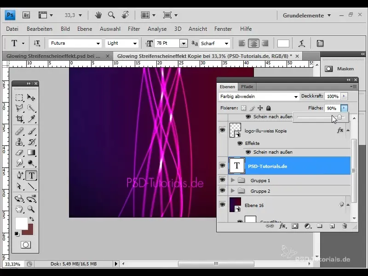Image resolution: width=368 pixels, height=276 pixels.
Task: Open the Scharf anti-aliasing dropdown
Action: (x=226, y=43)
